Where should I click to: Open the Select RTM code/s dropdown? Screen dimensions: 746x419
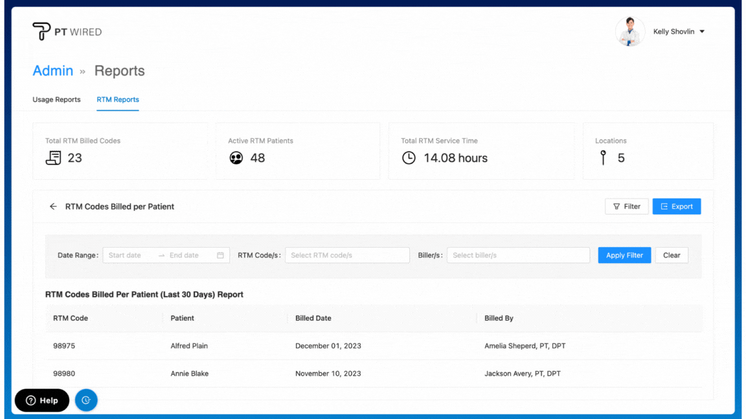click(347, 255)
